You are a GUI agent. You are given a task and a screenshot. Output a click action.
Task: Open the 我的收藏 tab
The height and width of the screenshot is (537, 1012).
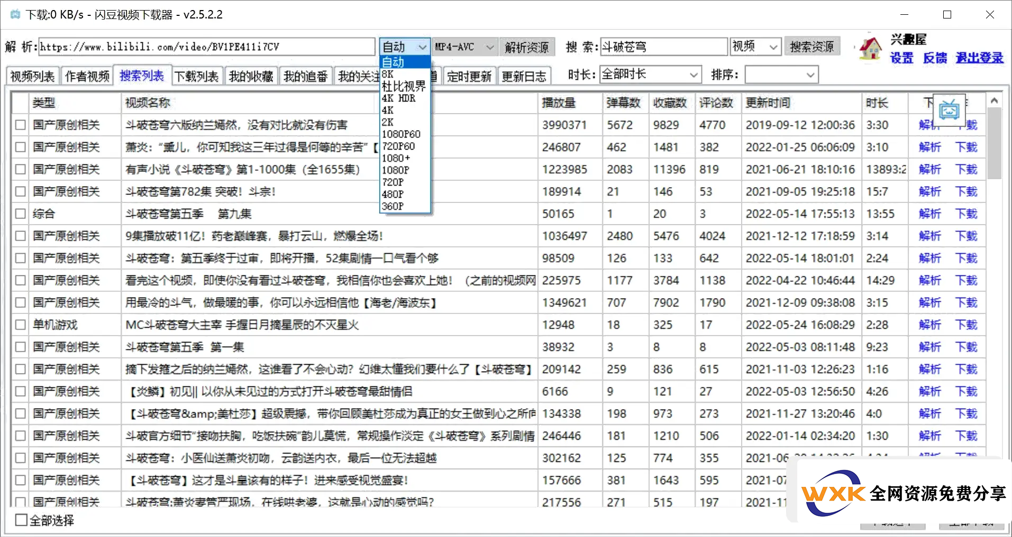251,77
